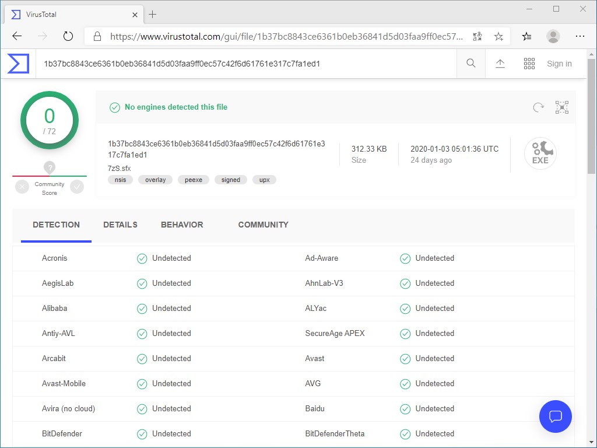Click the Sign in link
Screen dimensions: 597x448
point(559,63)
